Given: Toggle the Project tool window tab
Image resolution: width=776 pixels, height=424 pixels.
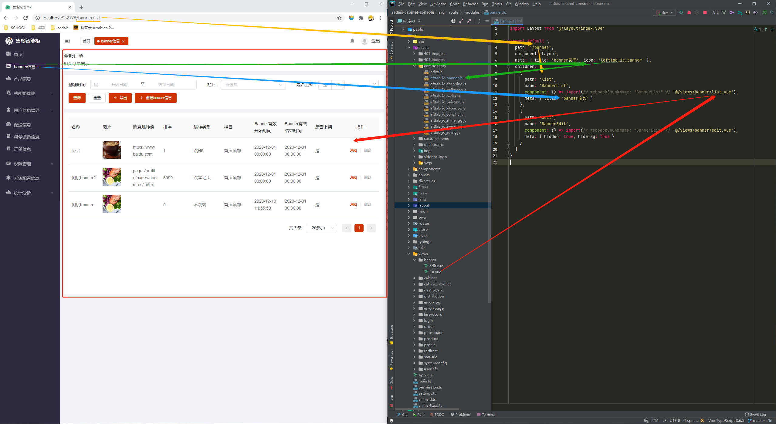Looking at the screenshot, I should coord(391,26).
